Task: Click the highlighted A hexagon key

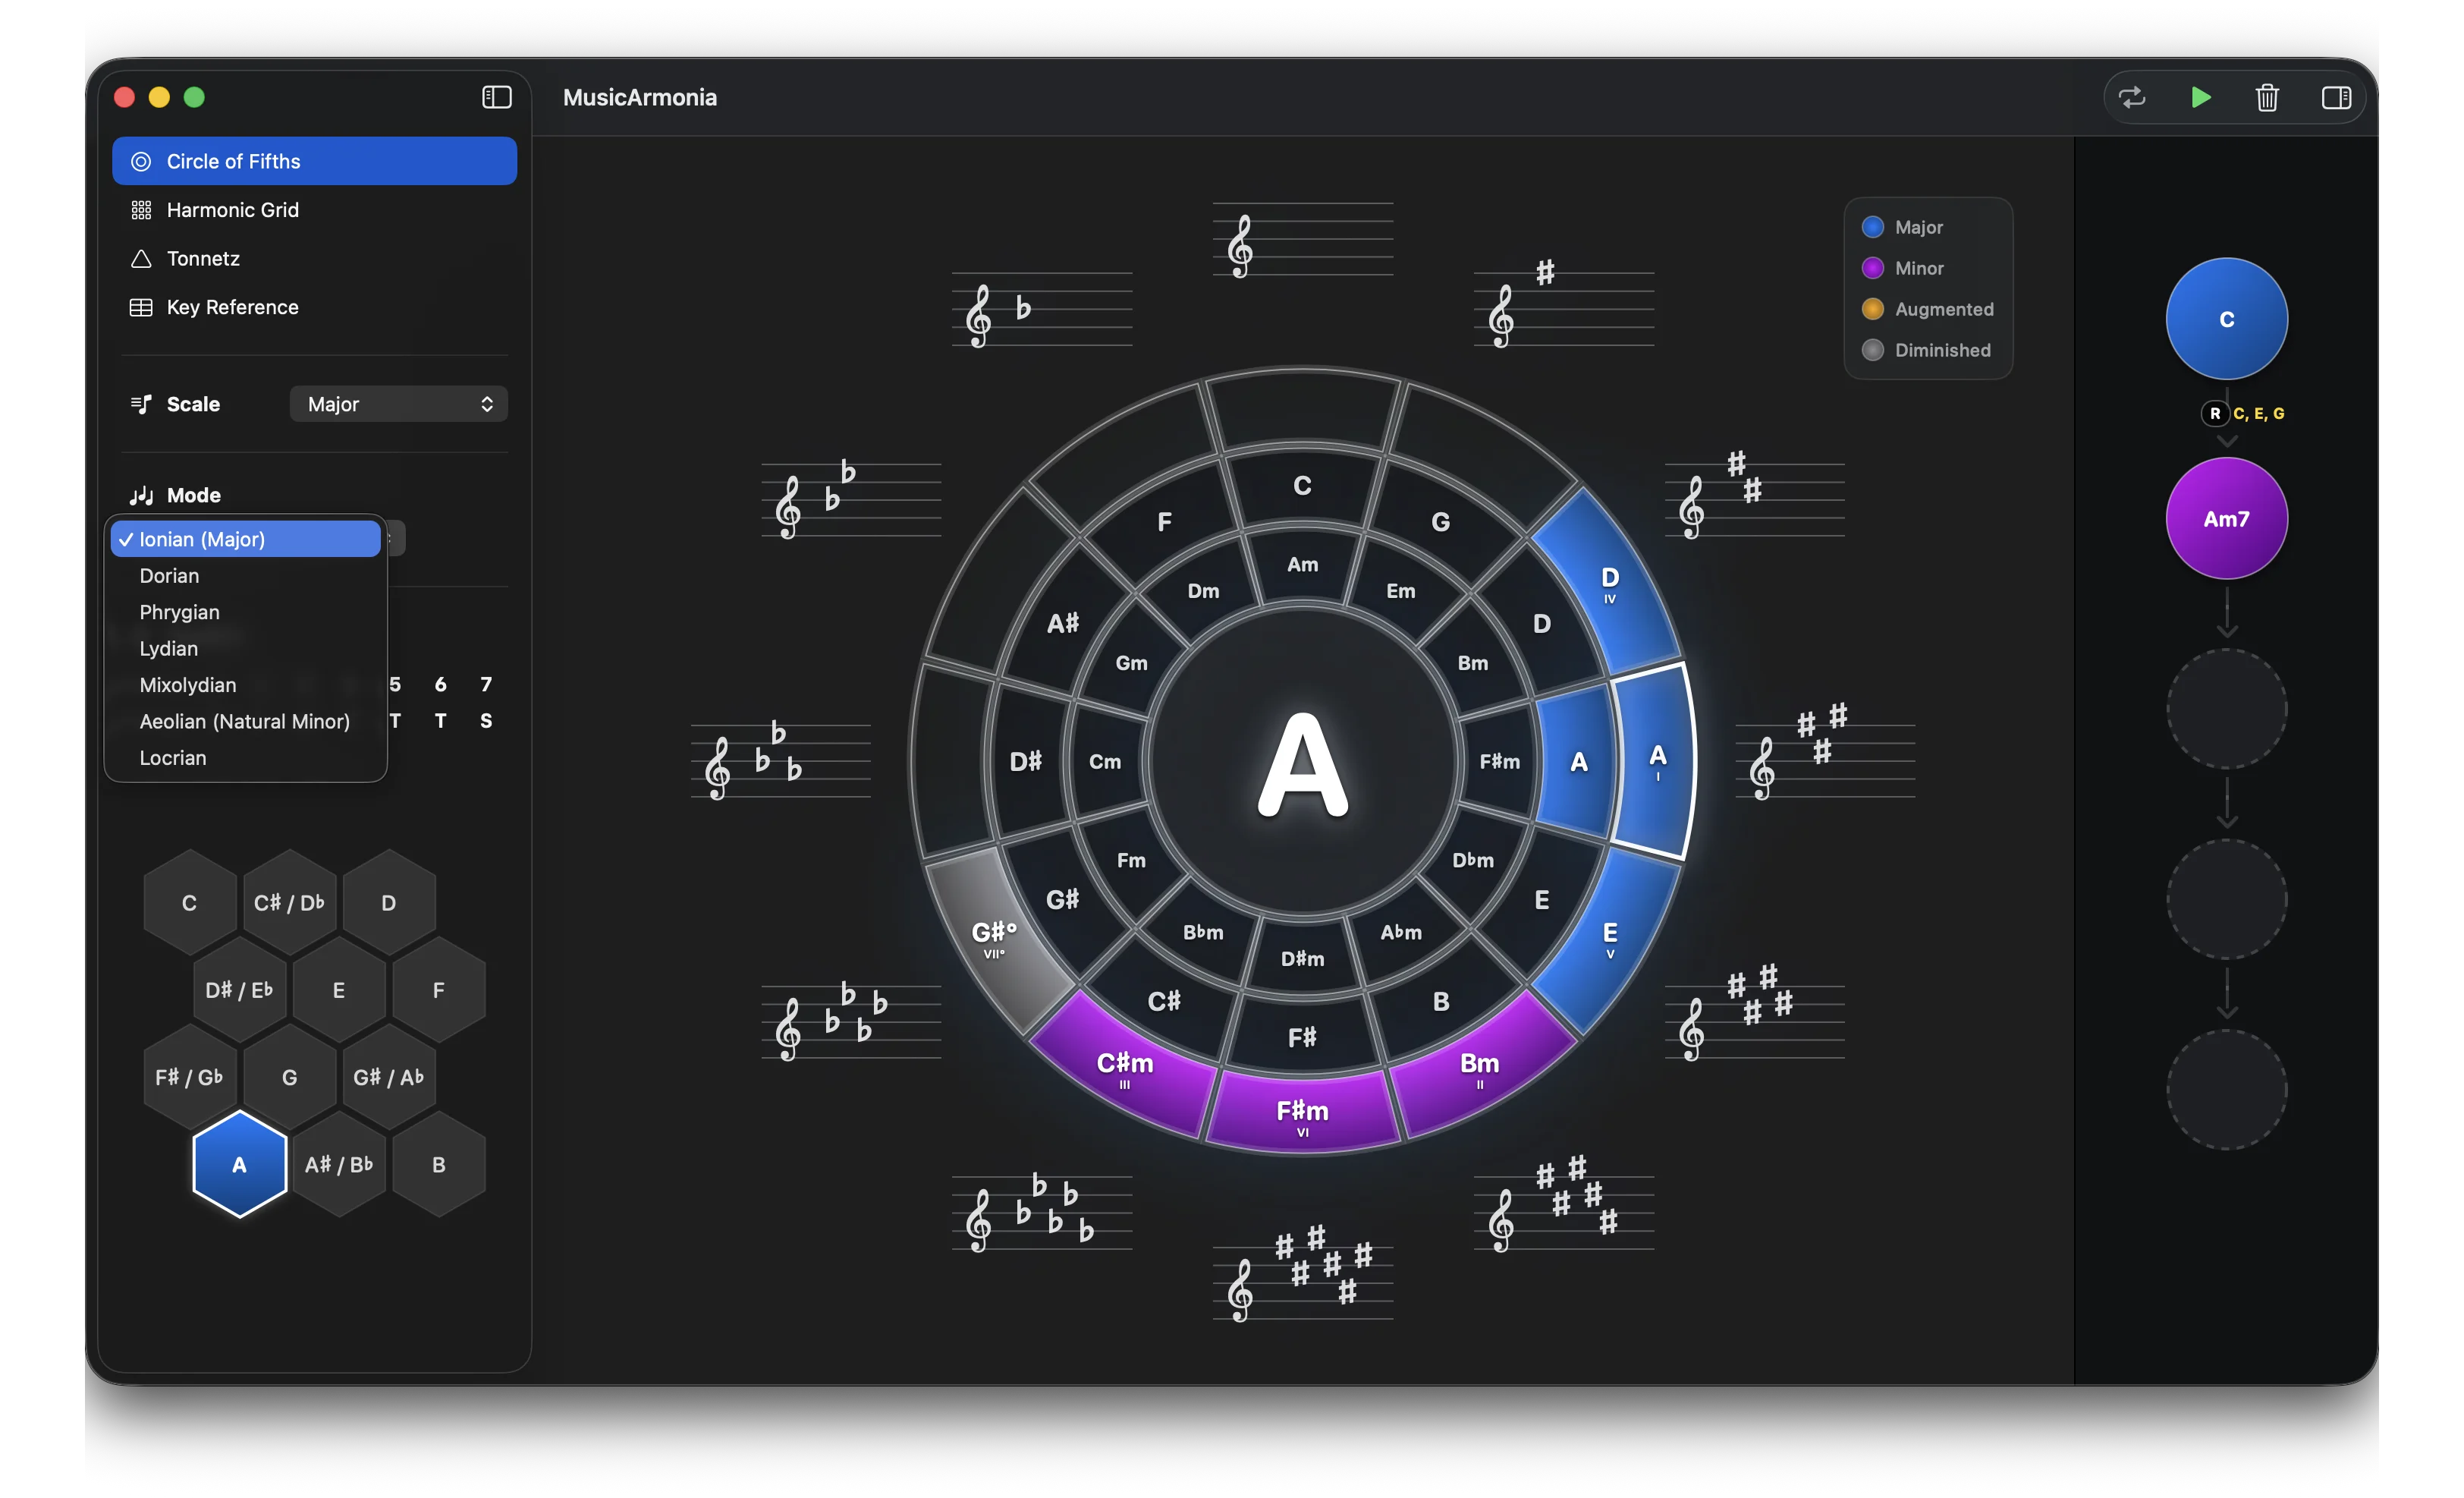Action: point(239,1164)
